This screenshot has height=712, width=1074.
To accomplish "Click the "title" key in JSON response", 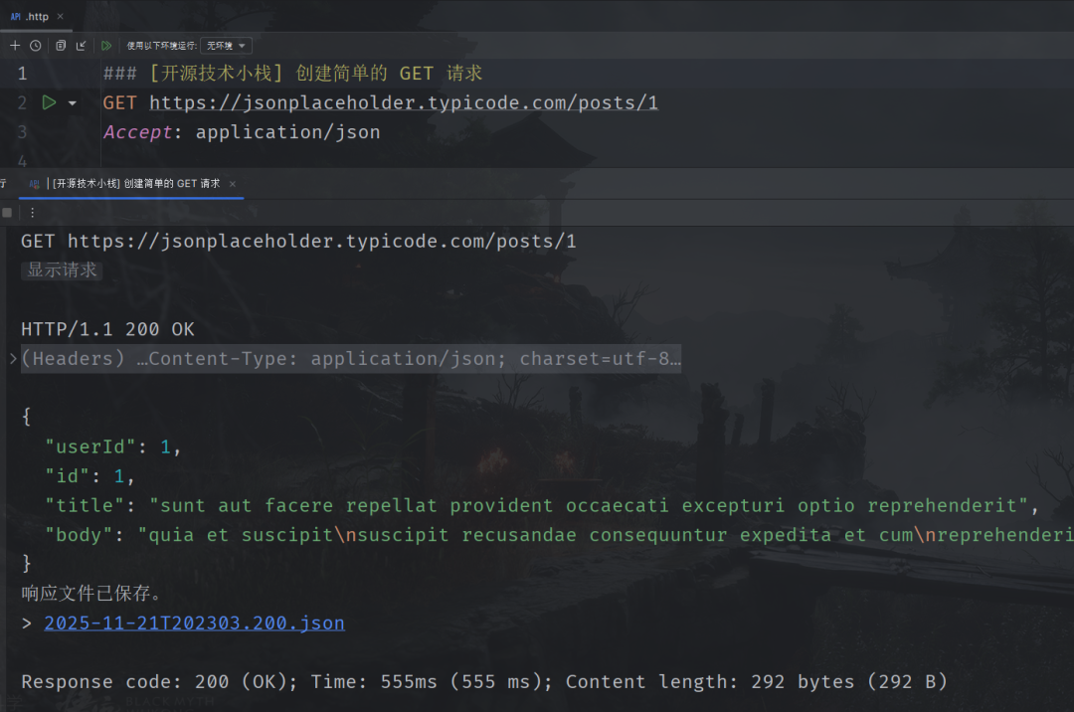I will [85, 505].
